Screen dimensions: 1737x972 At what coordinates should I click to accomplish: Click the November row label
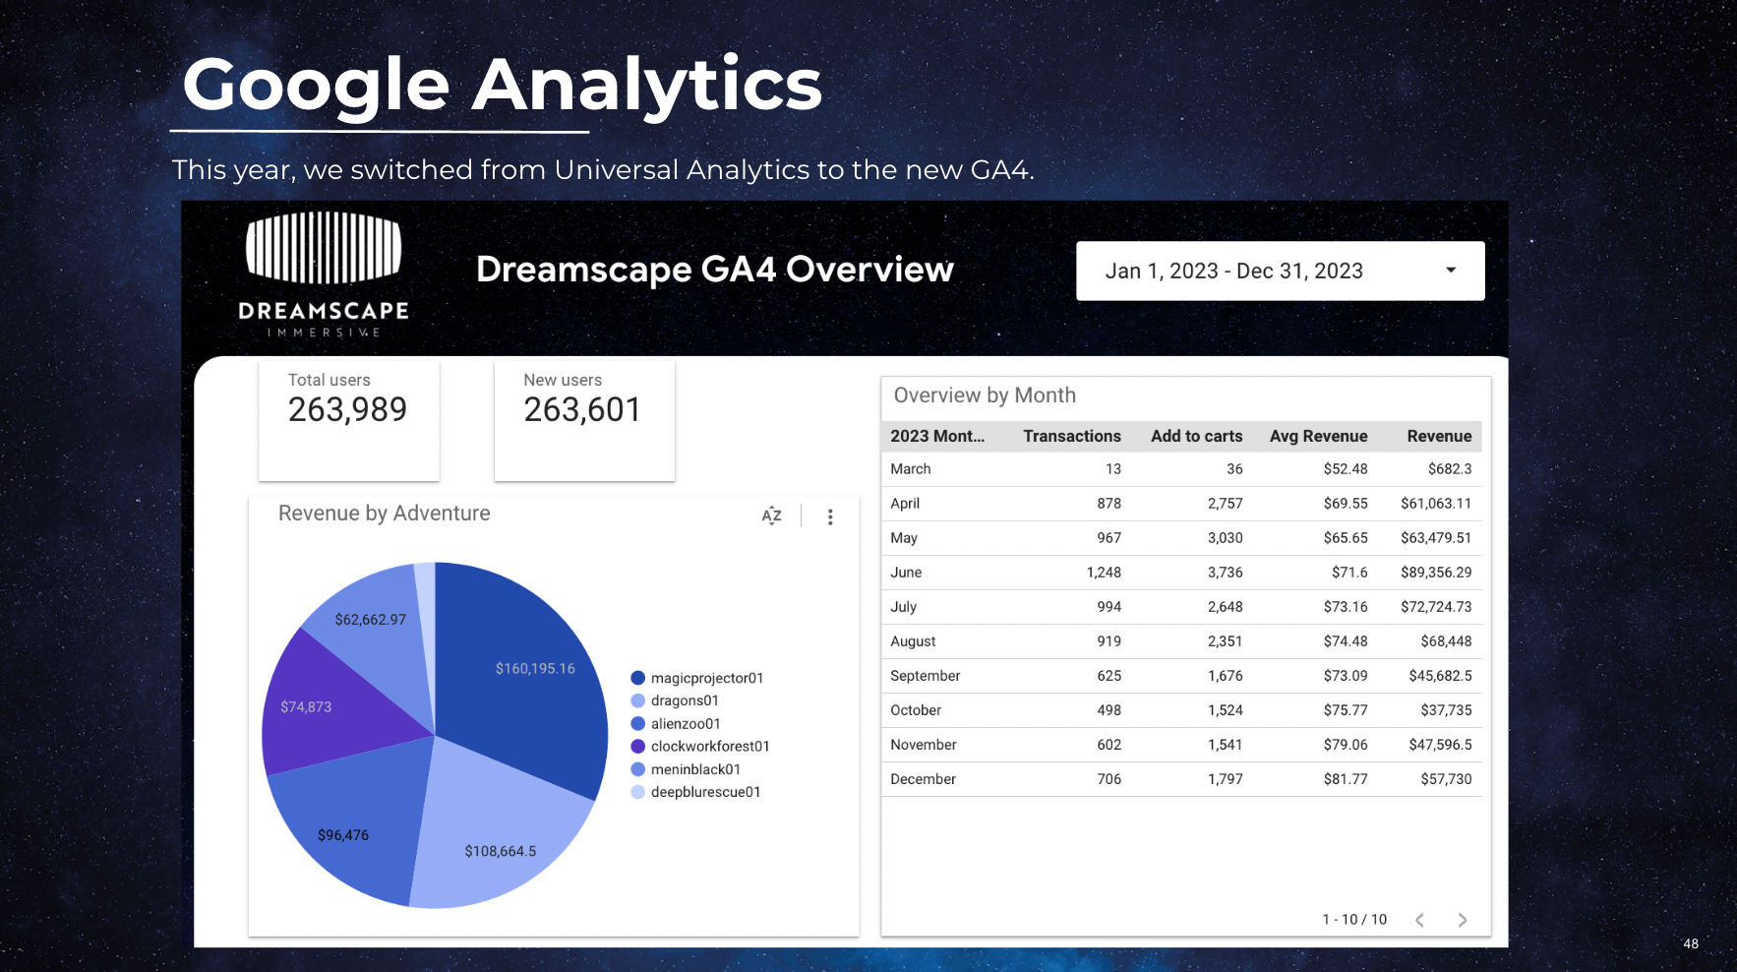tap(923, 745)
